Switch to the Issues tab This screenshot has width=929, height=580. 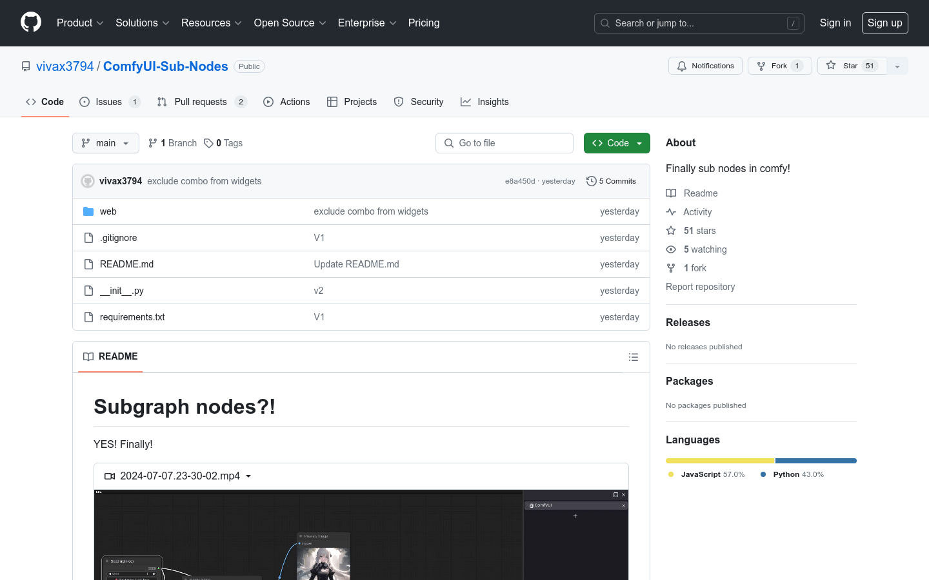[x=110, y=102]
